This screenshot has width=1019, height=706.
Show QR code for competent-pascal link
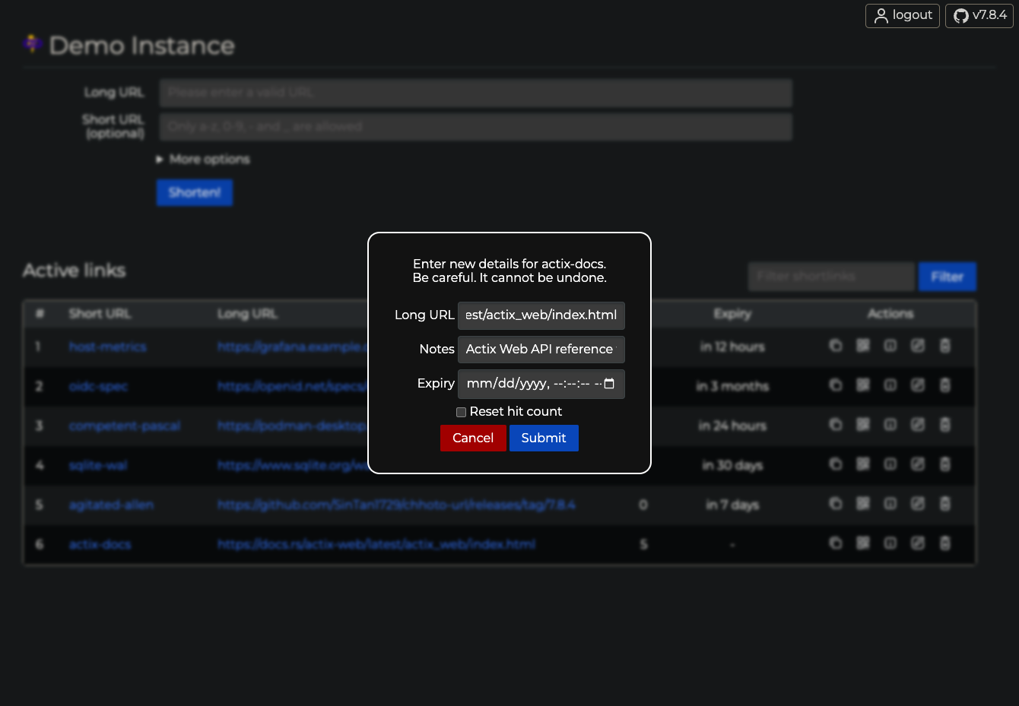tap(863, 425)
